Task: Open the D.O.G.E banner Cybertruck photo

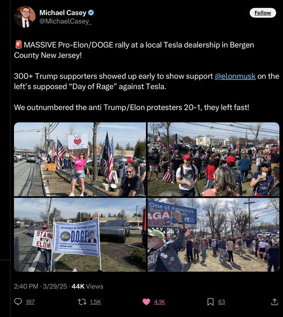Action: 80,235
